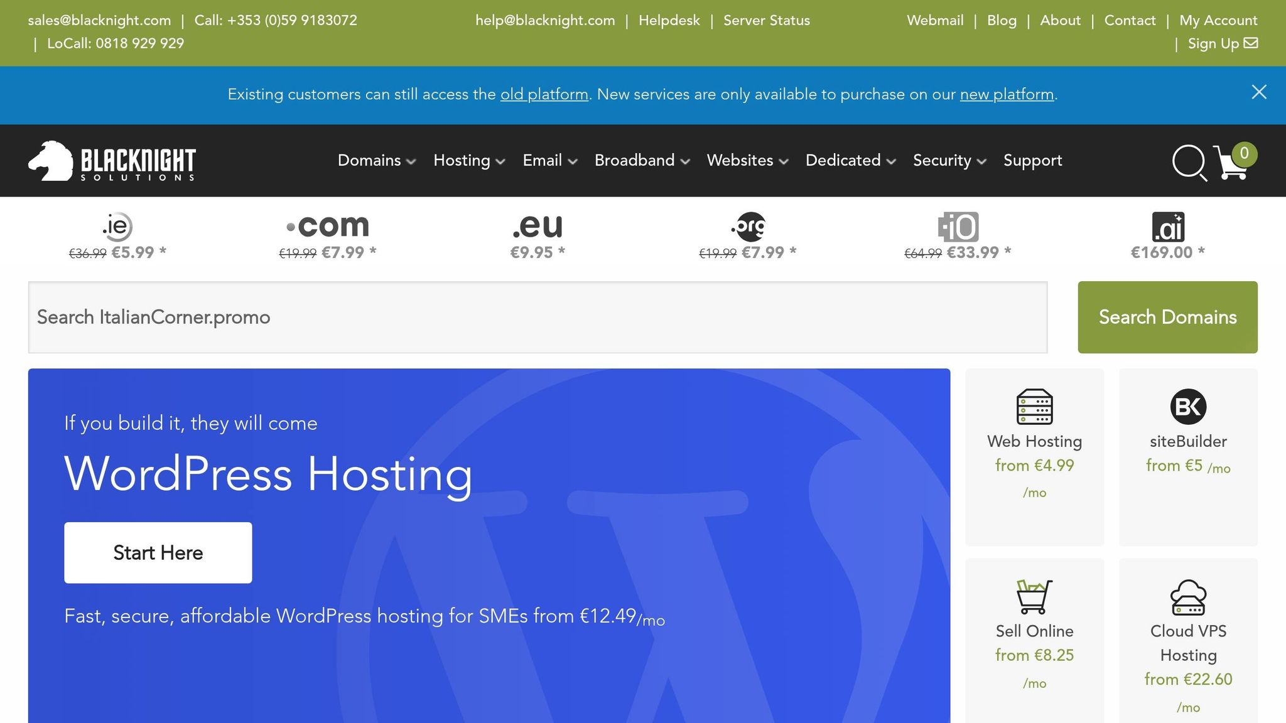The height and width of the screenshot is (723, 1286).
Task: Select the .ai domain logo
Action: point(1168,227)
